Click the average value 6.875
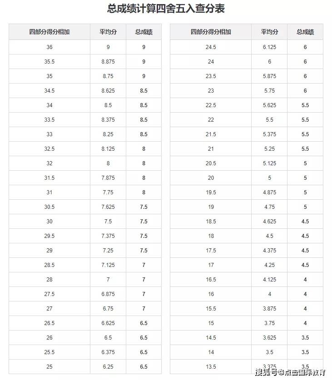This screenshot has width=332, height=380. point(108,294)
